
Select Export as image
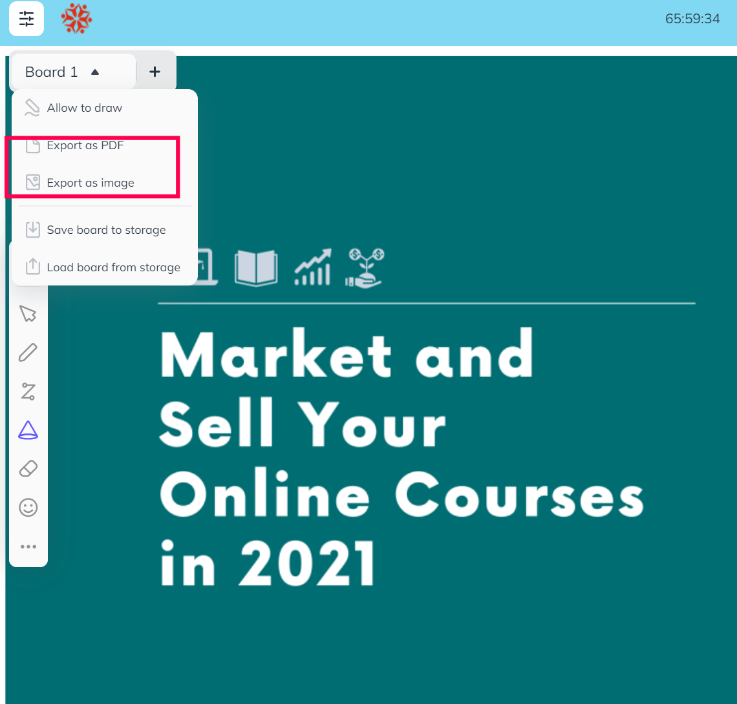104,183
